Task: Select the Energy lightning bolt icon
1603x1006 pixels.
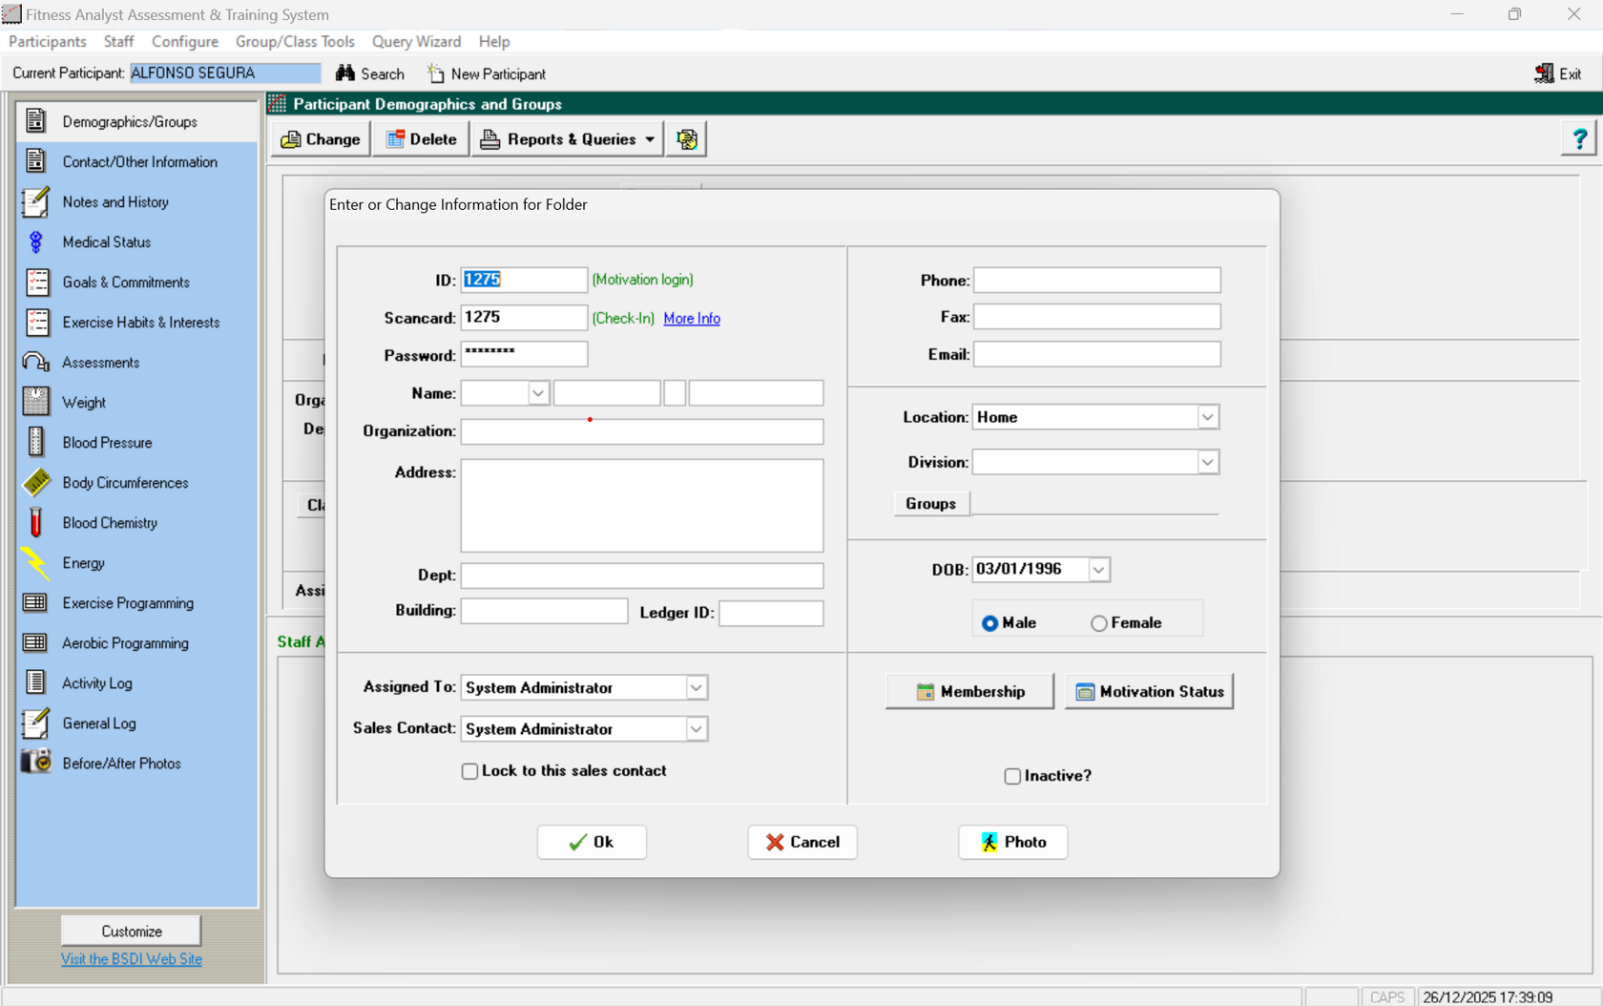Action: tap(35, 563)
